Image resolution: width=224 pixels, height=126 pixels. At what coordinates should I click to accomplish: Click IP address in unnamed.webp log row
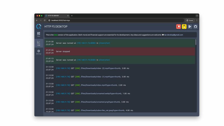[x=63, y=94]
